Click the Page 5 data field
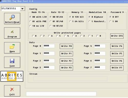 pos(100,53)
